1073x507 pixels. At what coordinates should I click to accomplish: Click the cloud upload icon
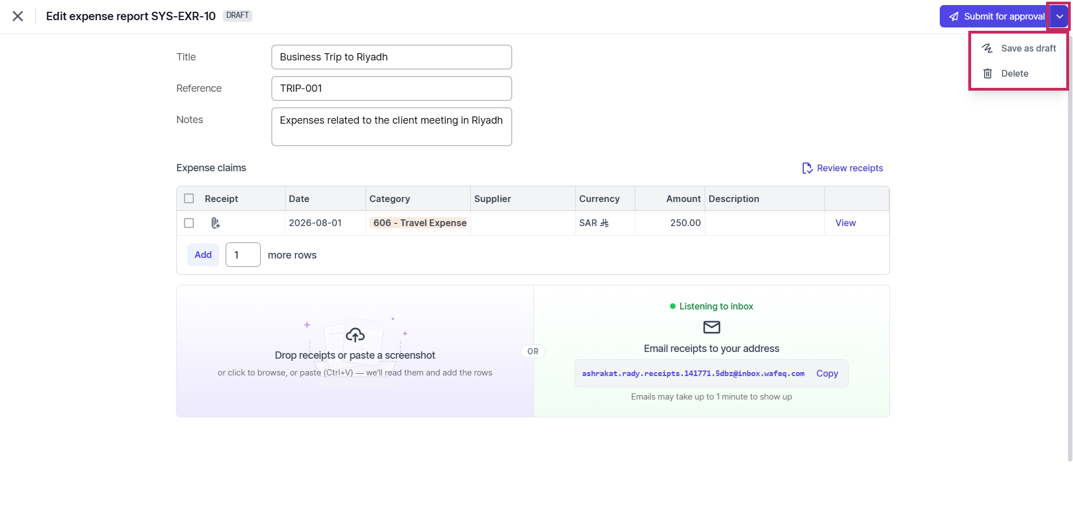[355, 335]
